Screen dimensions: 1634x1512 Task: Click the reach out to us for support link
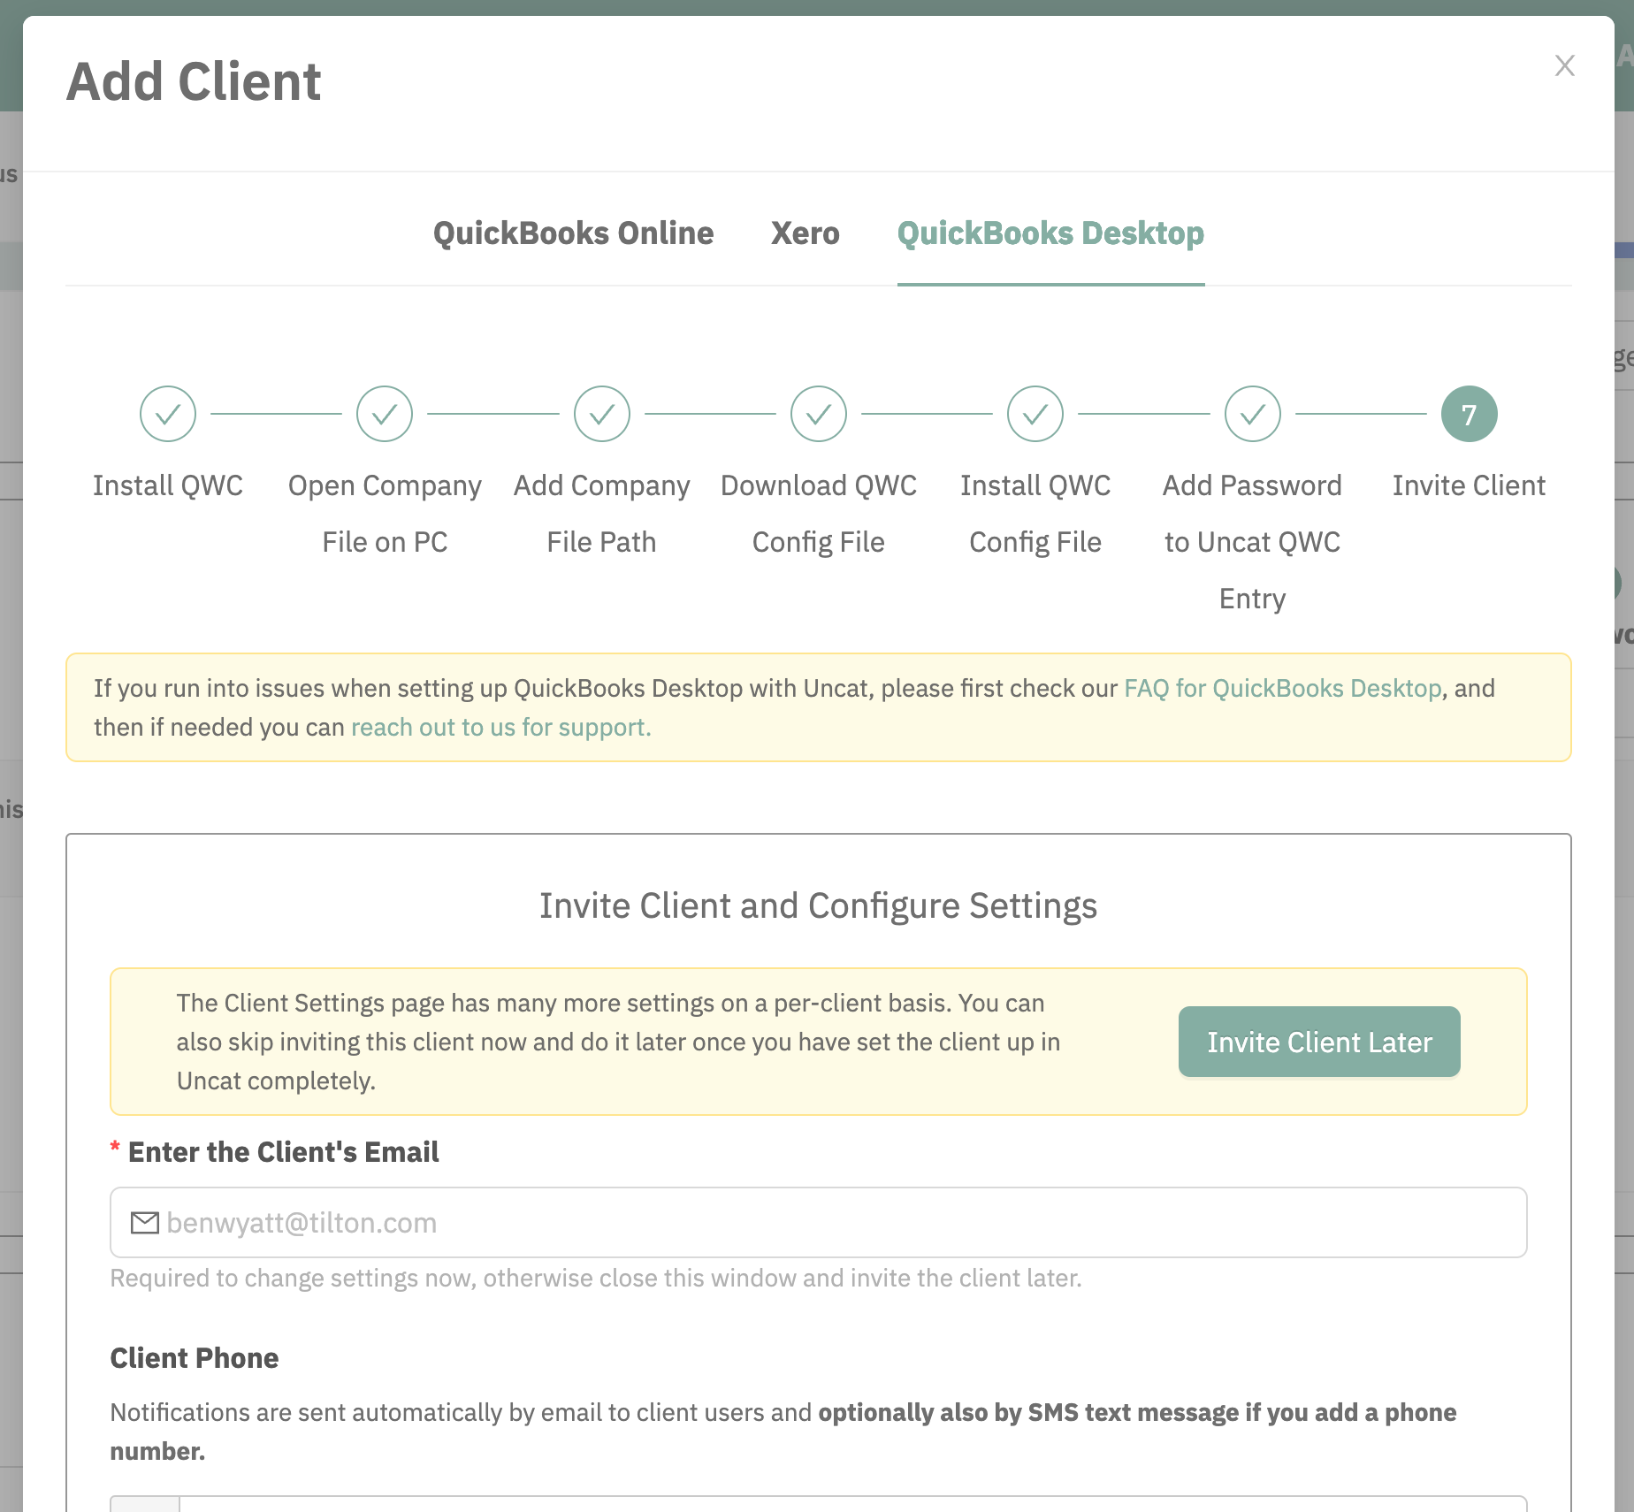501,727
